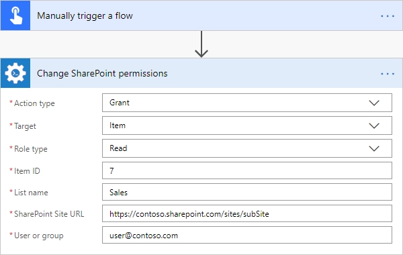Click the Change SharePoint permissions gear icon
Viewport: 403px width, 255px height.
(x=15, y=73)
